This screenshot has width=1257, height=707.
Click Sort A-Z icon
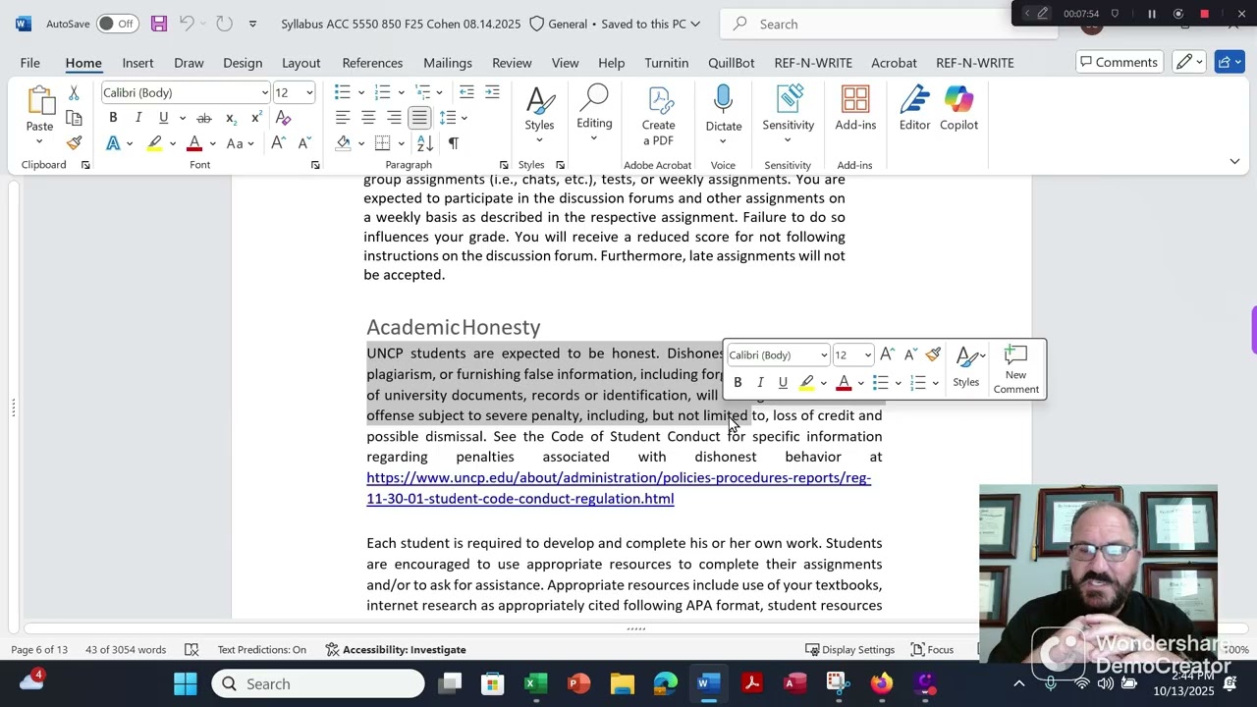pos(427,143)
